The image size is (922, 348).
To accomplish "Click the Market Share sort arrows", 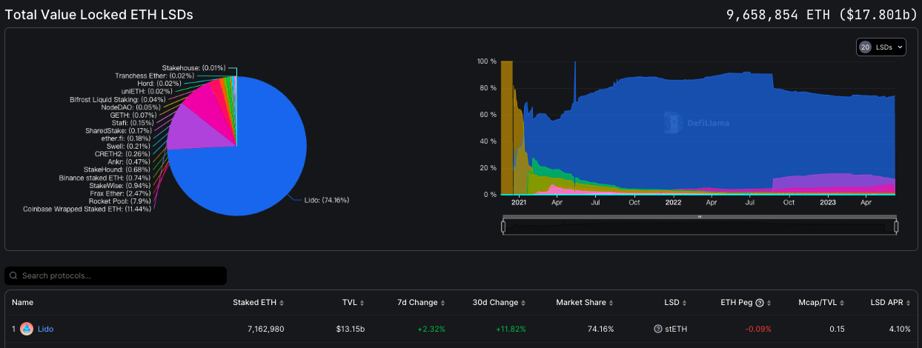I will [x=611, y=303].
